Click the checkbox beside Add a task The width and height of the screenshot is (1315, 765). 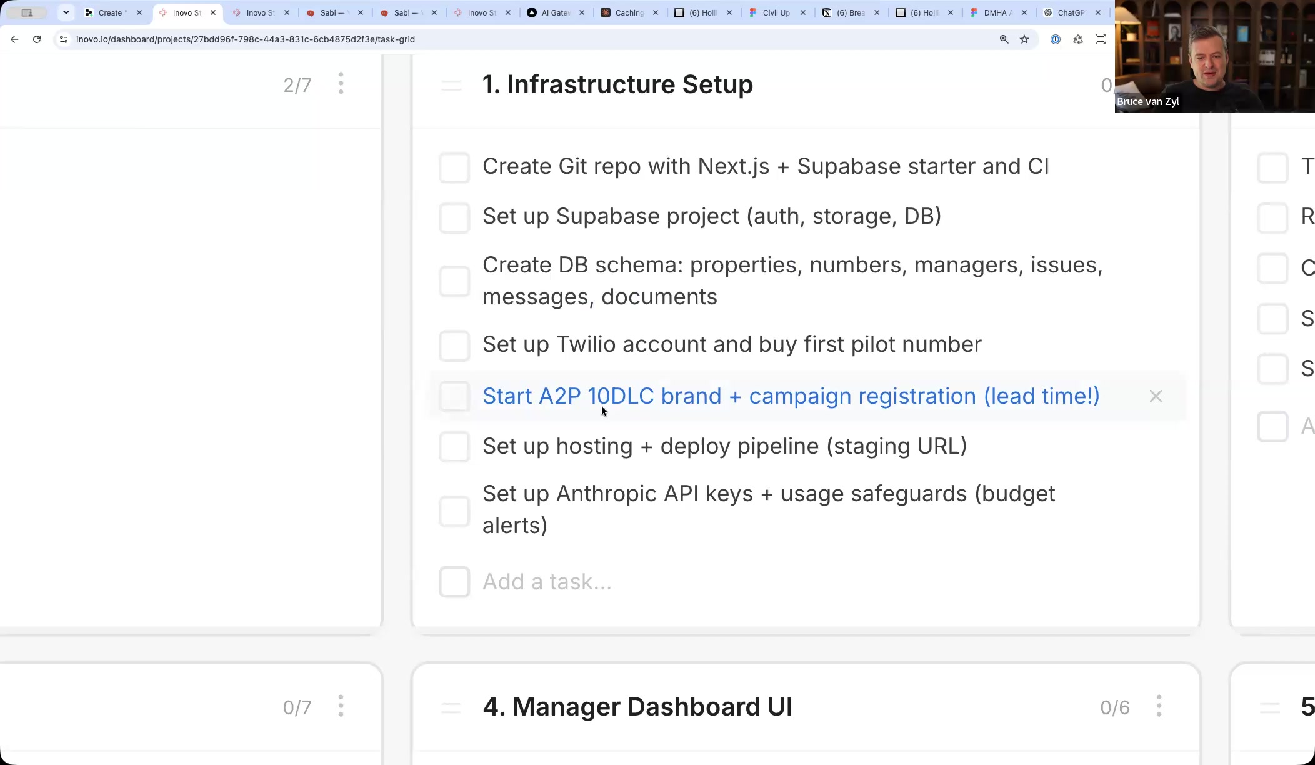454,582
